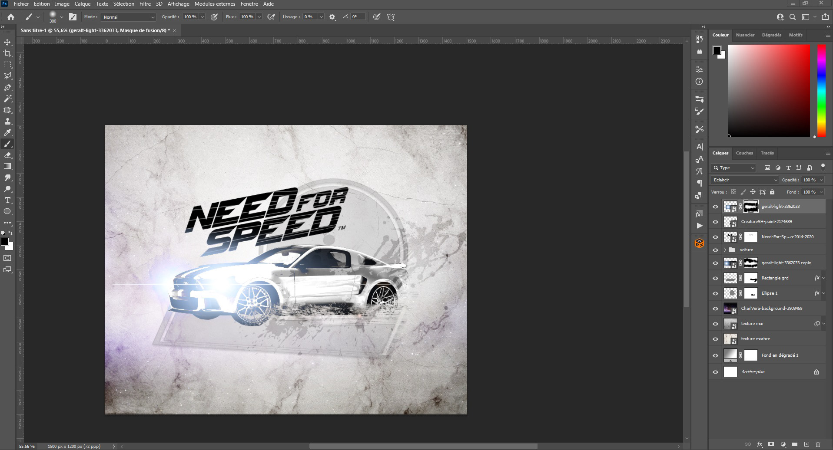Select the Crop tool
The height and width of the screenshot is (450, 833).
point(7,53)
